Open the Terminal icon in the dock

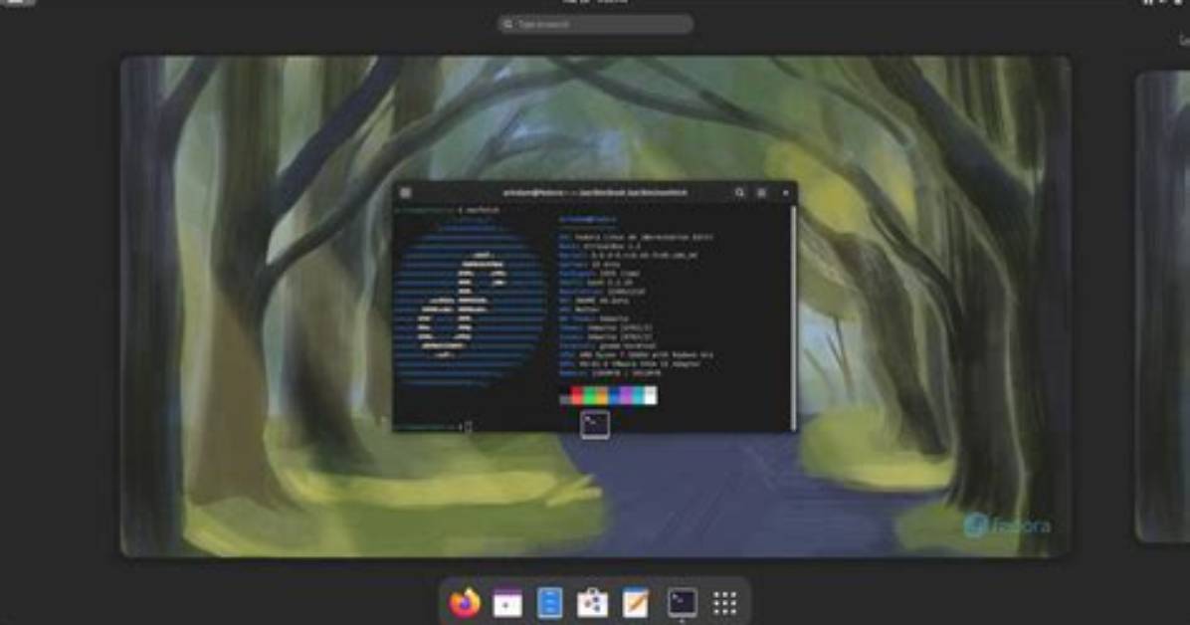[x=682, y=603]
